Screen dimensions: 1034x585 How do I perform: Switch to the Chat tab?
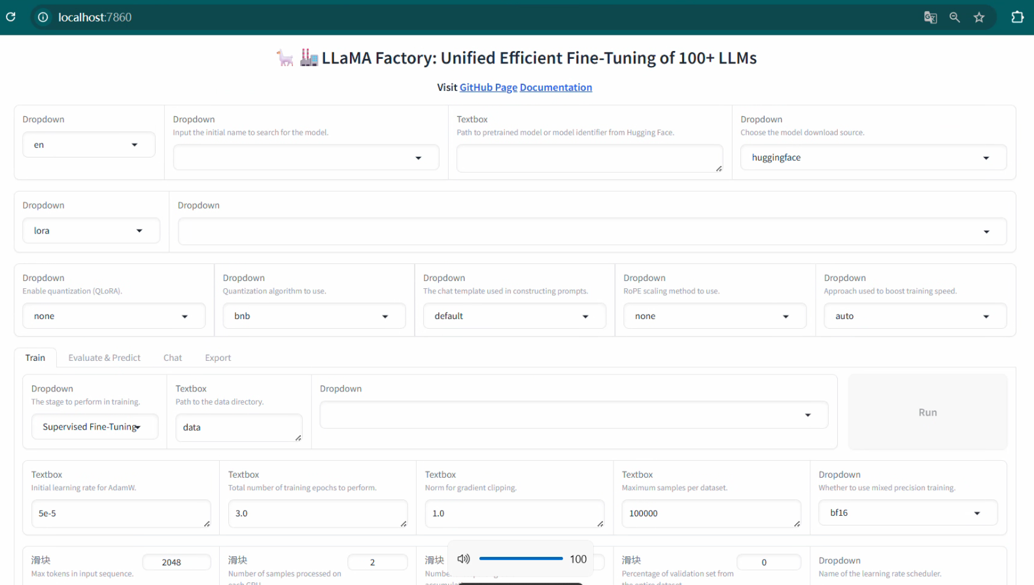point(173,358)
